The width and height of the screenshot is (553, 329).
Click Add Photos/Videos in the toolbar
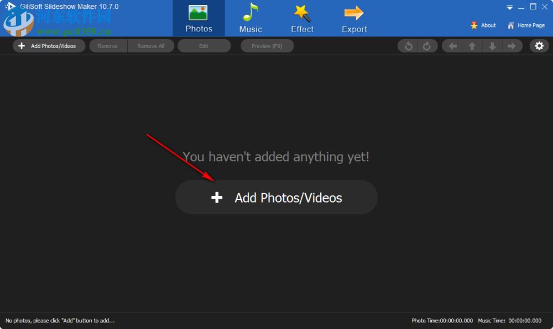(x=49, y=46)
